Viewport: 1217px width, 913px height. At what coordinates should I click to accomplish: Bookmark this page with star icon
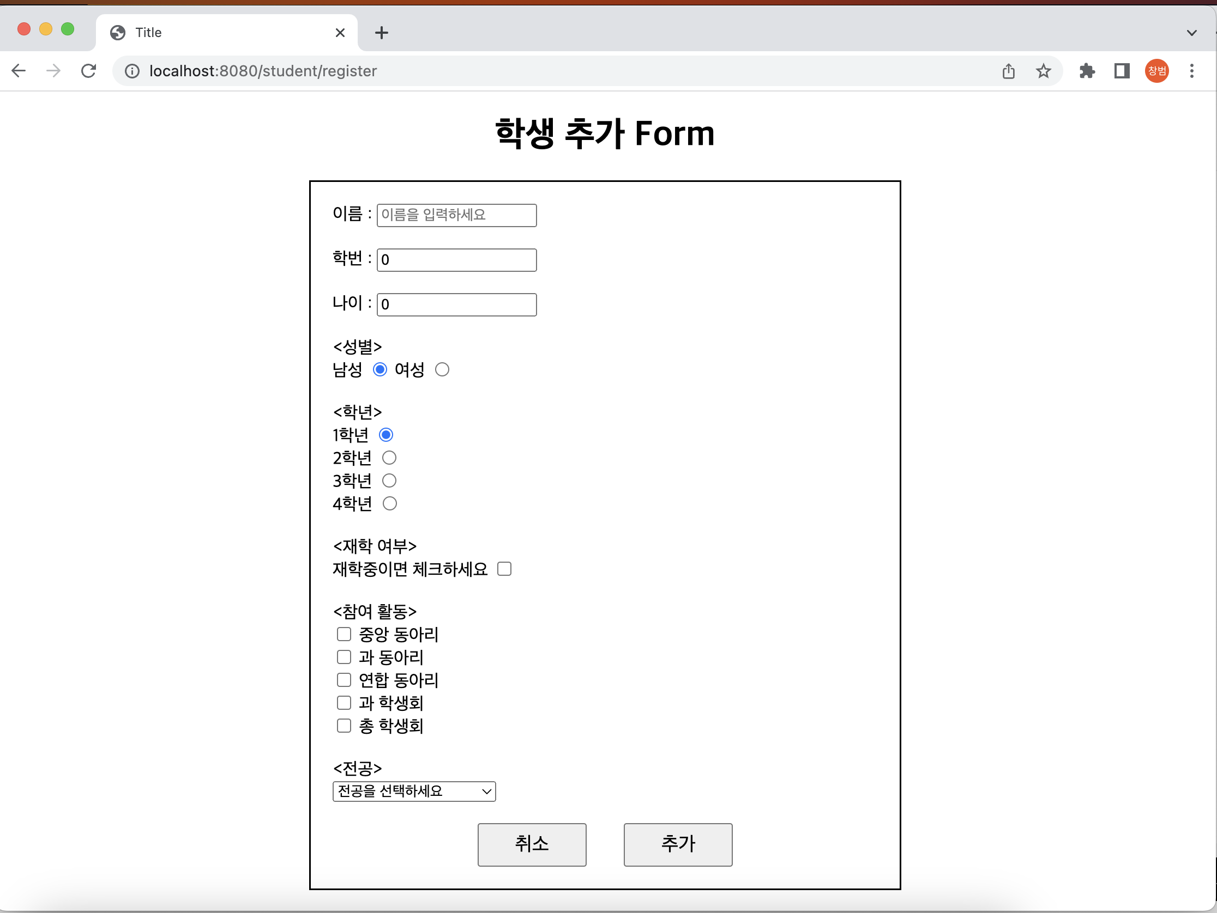click(1043, 71)
